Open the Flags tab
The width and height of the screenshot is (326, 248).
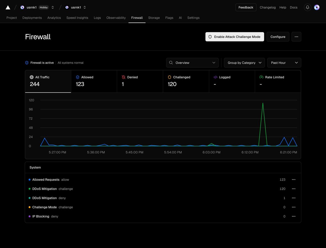[x=169, y=18]
